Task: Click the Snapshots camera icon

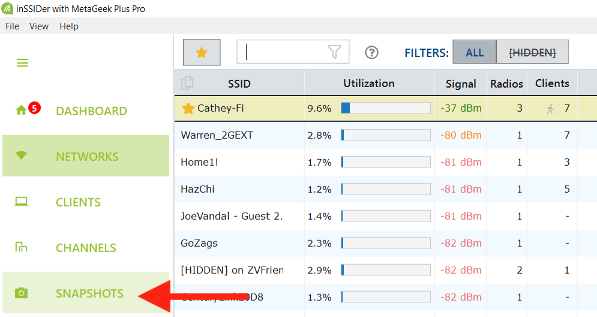Action: click(22, 293)
